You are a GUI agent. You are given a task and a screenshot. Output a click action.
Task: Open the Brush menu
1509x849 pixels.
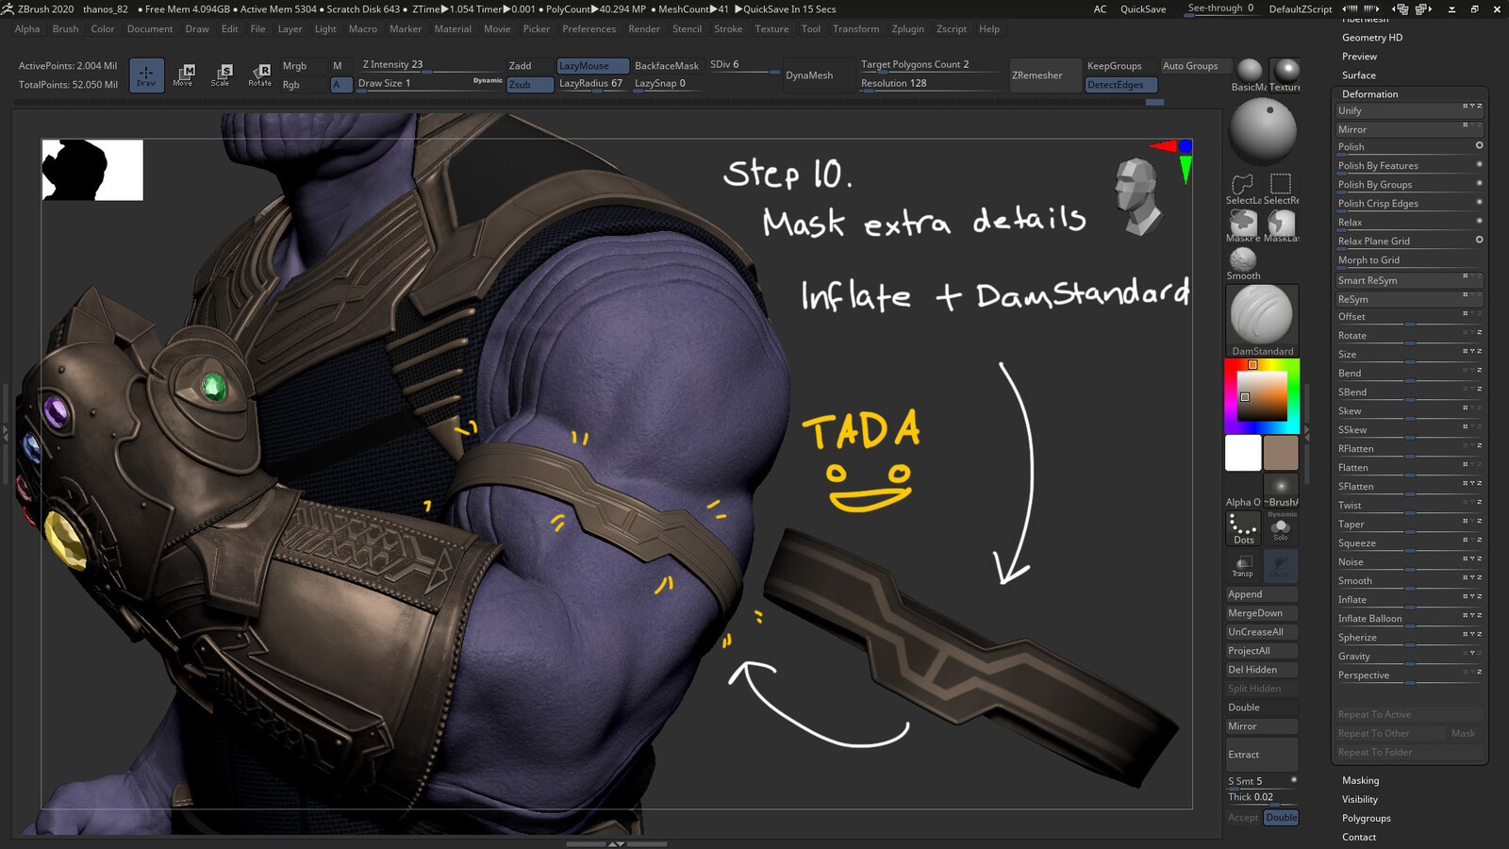click(x=65, y=29)
